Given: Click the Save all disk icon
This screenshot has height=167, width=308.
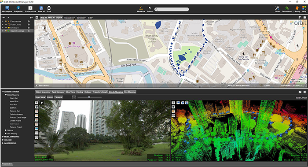Looking at the screenshot, I should [41, 9].
